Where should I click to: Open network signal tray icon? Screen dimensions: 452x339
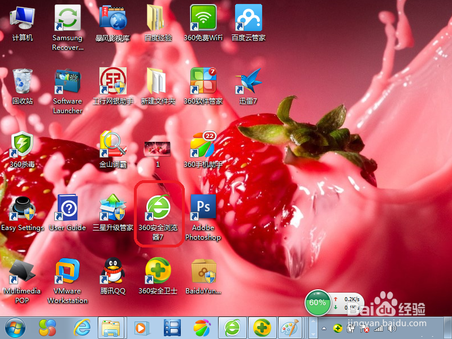pyautogui.click(x=378, y=328)
